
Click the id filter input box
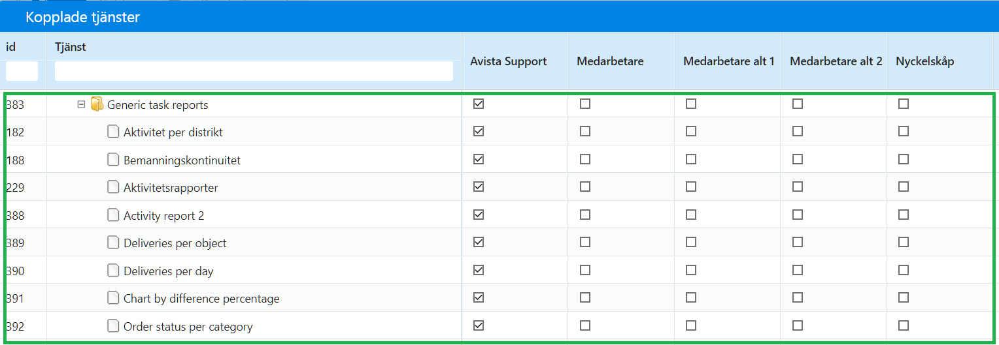(x=22, y=71)
